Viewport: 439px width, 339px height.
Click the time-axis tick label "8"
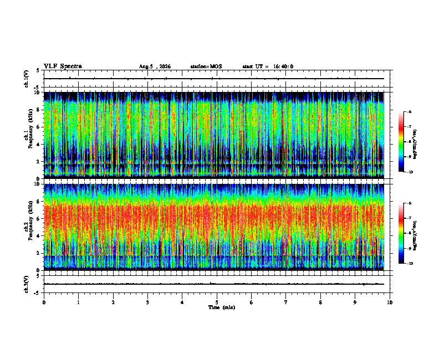point(320,302)
